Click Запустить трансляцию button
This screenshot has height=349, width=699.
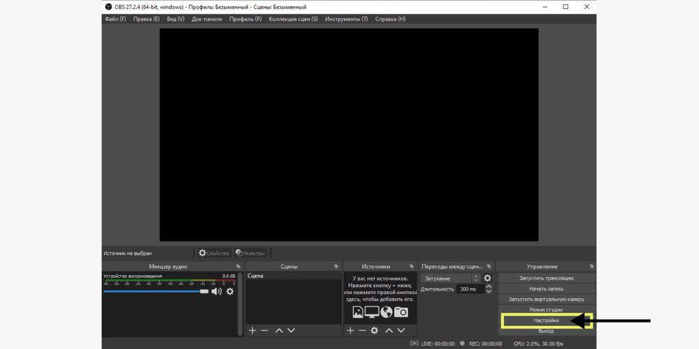click(x=547, y=279)
